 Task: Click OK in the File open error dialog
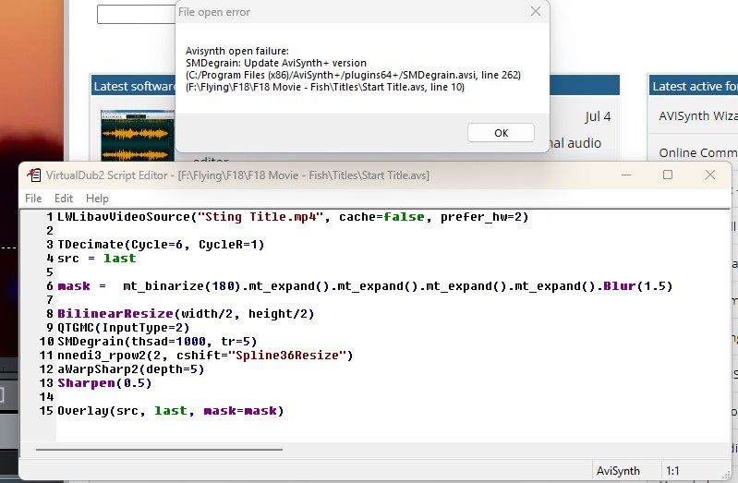pos(501,133)
